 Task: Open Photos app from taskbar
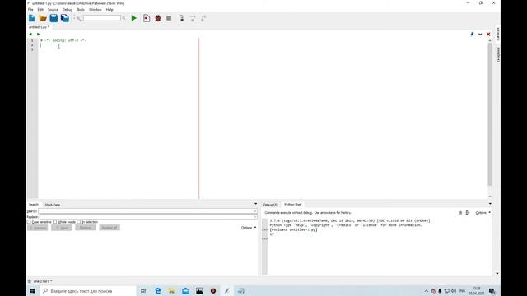click(199, 291)
